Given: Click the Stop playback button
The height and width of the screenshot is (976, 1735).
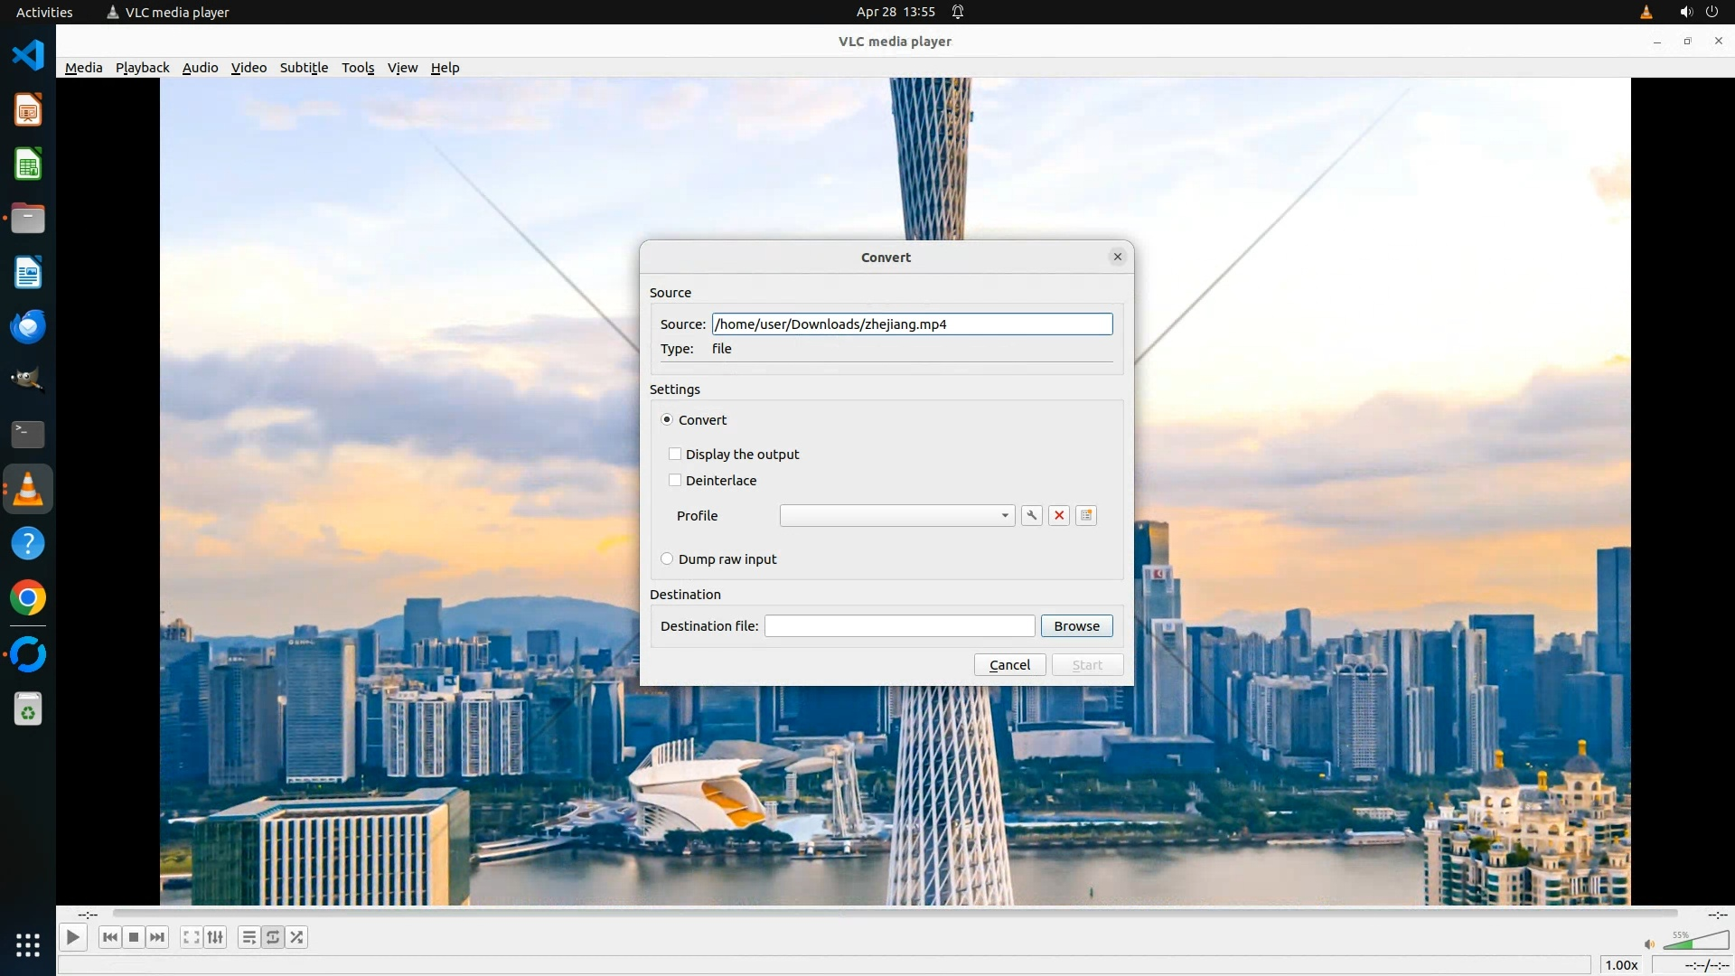Looking at the screenshot, I should tap(134, 937).
